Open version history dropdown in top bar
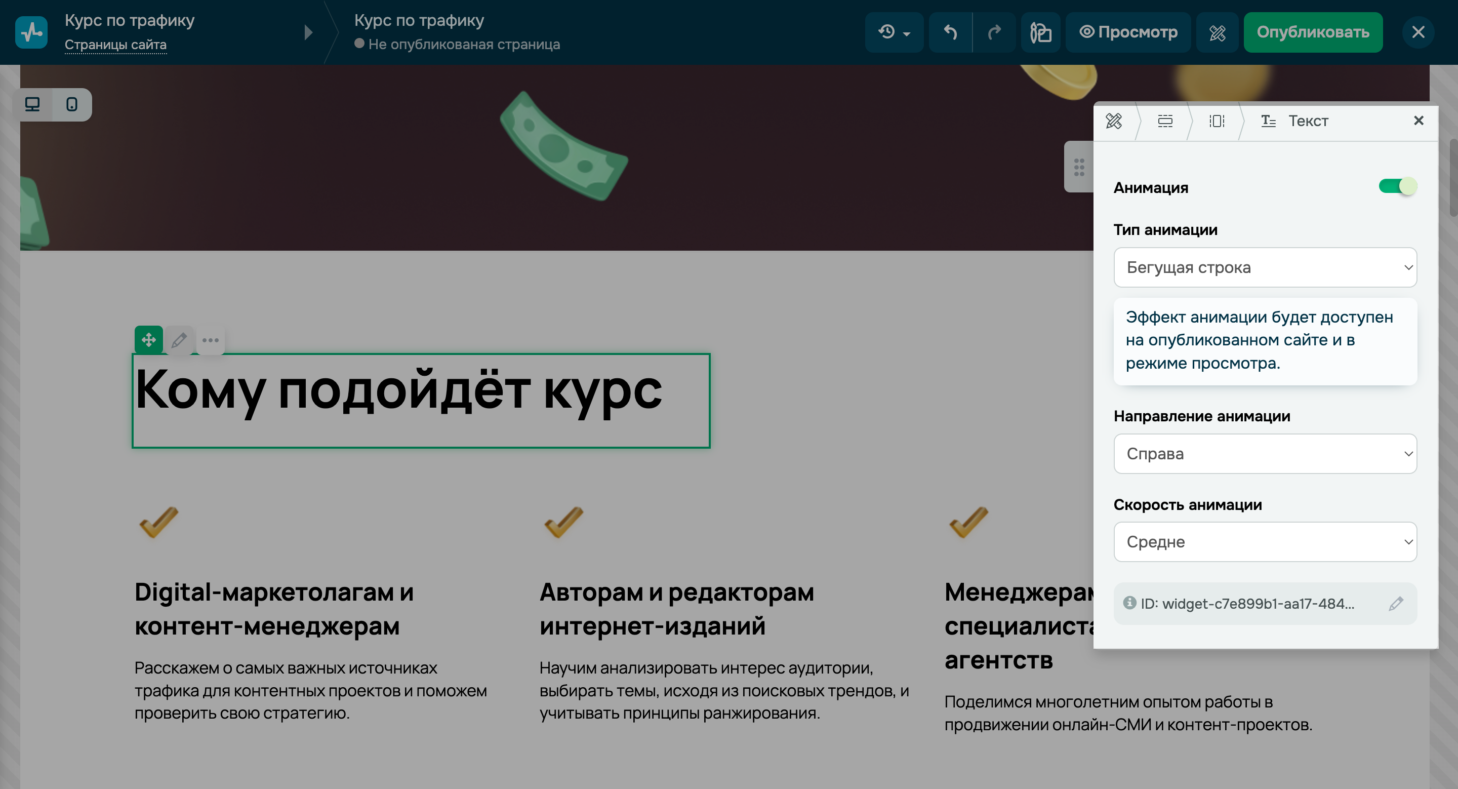The width and height of the screenshot is (1458, 789). tap(894, 32)
